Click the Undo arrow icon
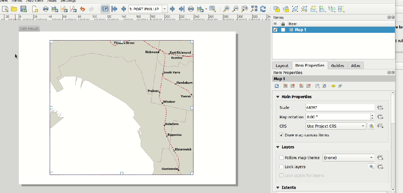The width and height of the screenshot is (403, 193). pos(83,9)
